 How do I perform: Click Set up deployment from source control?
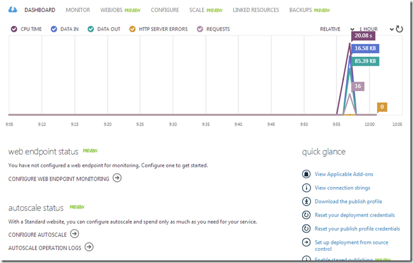(351, 246)
